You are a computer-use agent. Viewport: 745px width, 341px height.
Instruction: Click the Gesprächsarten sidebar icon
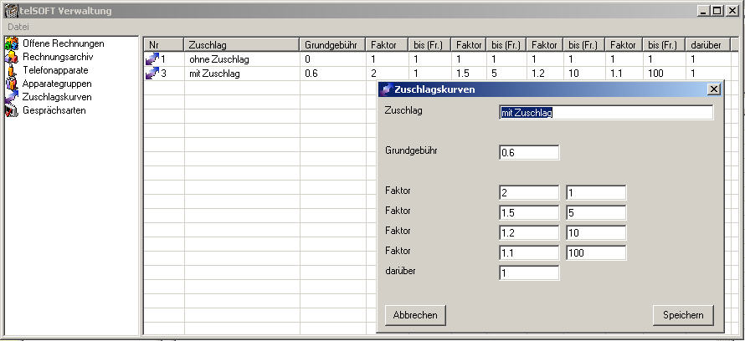click(x=12, y=110)
